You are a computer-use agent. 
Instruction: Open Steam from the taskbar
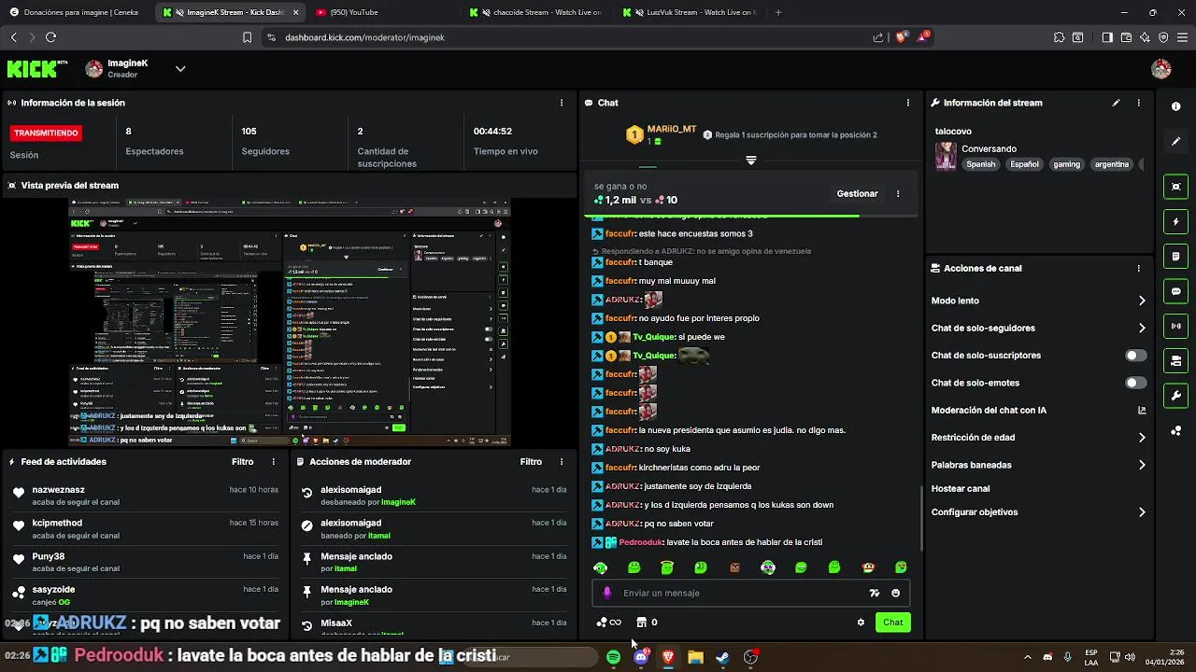pyautogui.click(x=722, y=657)
